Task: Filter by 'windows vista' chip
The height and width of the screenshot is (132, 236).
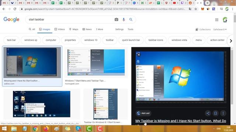Action: point(179,40)
